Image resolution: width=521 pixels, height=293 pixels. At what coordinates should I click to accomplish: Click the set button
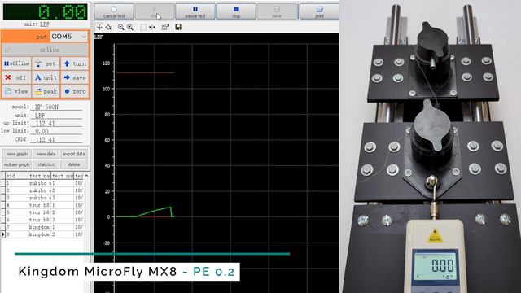pyautogui.click(x=46, y=63)
